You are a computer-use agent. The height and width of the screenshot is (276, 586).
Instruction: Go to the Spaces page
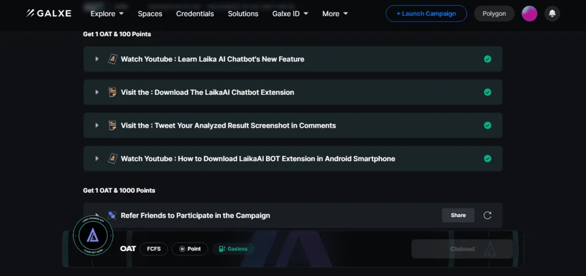tap(150, 14)
